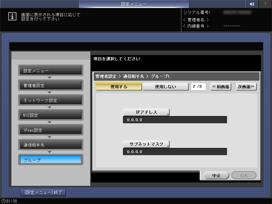The width and height of the screenshot is (272, 204).
Task: Open help with the question mark icon
Action: [x=265, y=4]
